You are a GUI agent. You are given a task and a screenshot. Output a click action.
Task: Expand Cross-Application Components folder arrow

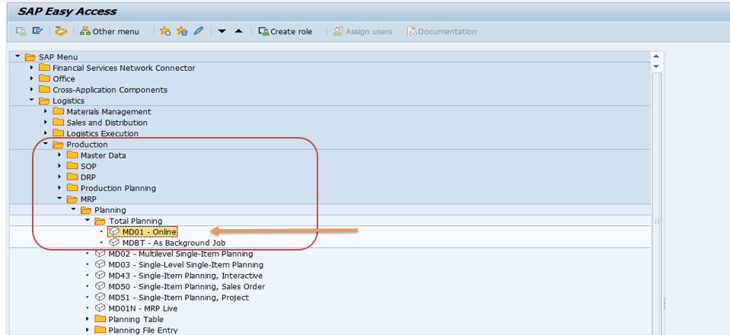tap(32, 89)
